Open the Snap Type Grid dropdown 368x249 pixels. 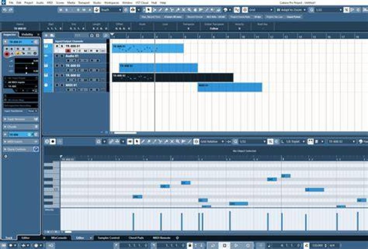pos(261,10)
